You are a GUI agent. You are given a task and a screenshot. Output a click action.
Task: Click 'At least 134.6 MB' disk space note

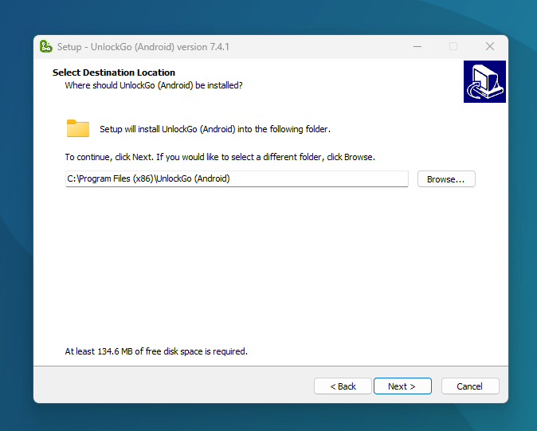point(156,351)
